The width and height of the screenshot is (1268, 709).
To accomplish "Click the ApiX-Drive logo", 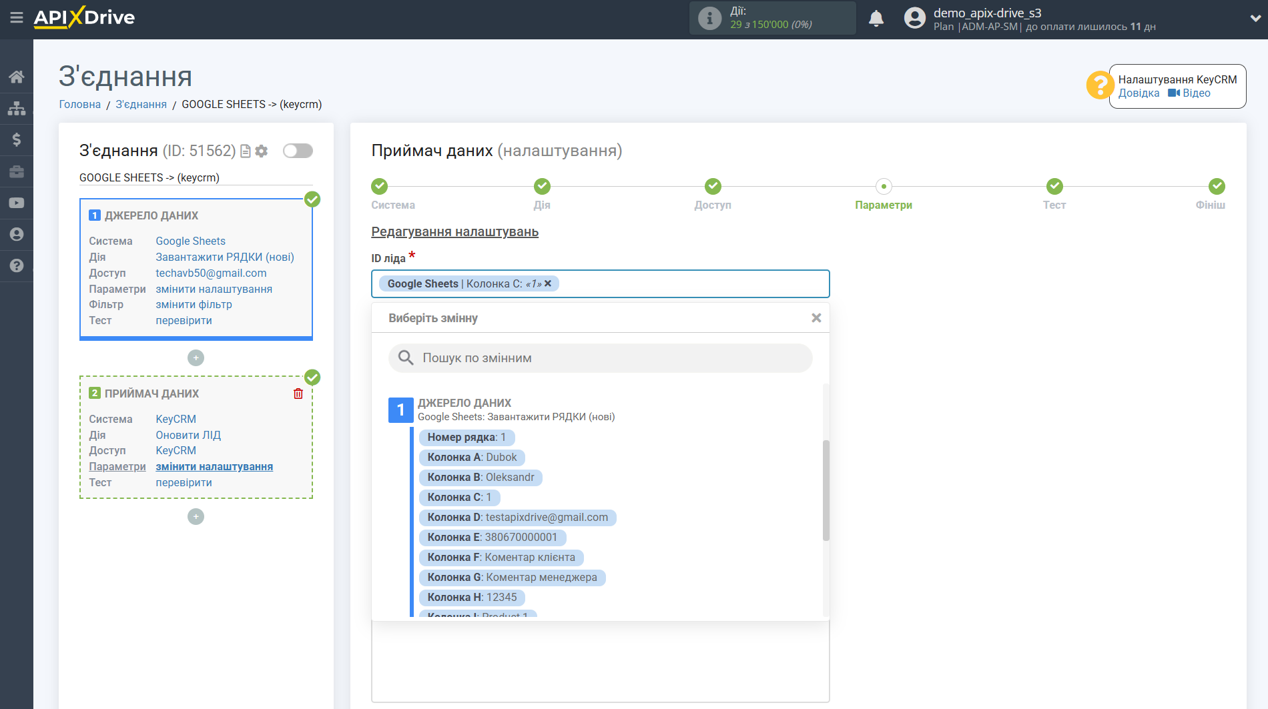I will click(84, 18).
